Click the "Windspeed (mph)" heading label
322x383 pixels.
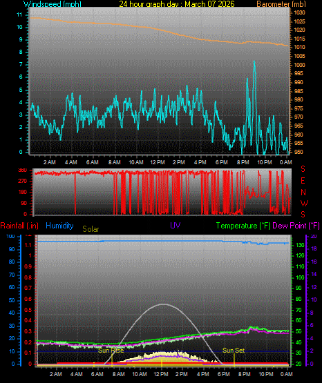(x=53, y=4)
